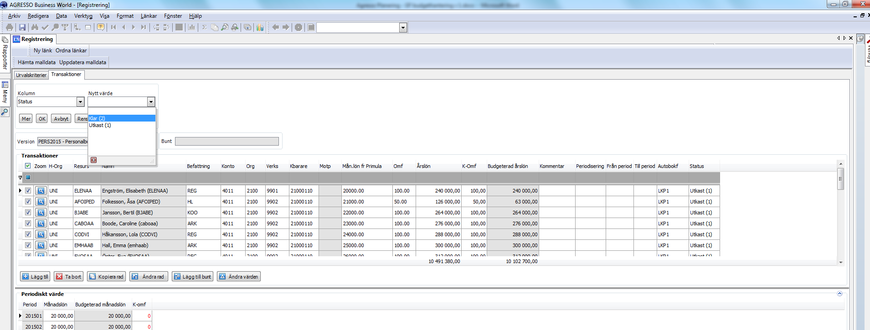Switch to the Urvalskriterier tab

(x=31, y=75)
